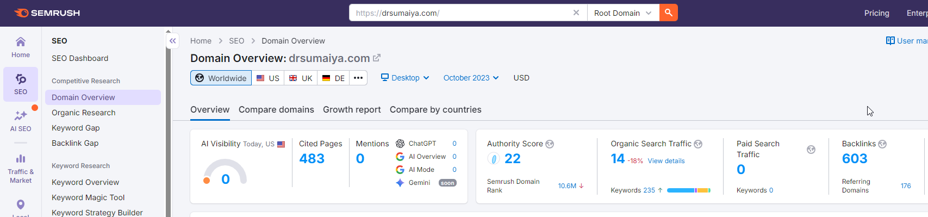Viewport: 928px width, 217px height.
Task: Click Home breadcrumb
Action: click(201, 41)
